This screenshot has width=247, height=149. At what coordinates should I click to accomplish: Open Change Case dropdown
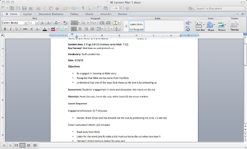click(x=57, y=23)
